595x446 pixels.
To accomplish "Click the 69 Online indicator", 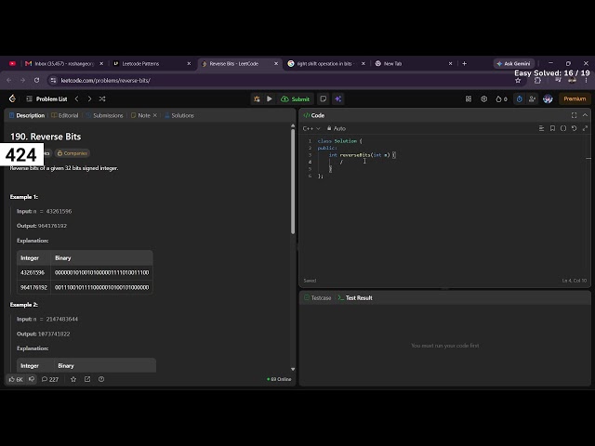I will tap(279, 379).
